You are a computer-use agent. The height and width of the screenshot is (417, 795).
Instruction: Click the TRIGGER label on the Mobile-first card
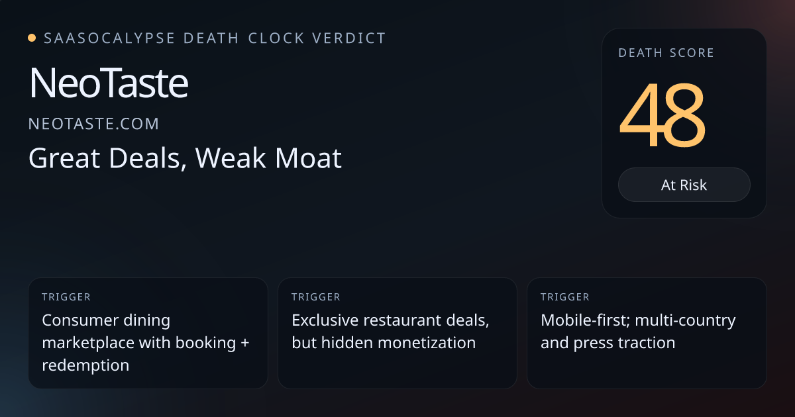point(565,297)
